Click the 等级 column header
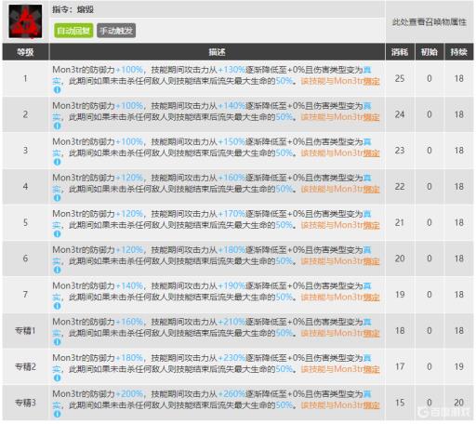The height and width of the screenshot is (424, 476). point(25,52)
